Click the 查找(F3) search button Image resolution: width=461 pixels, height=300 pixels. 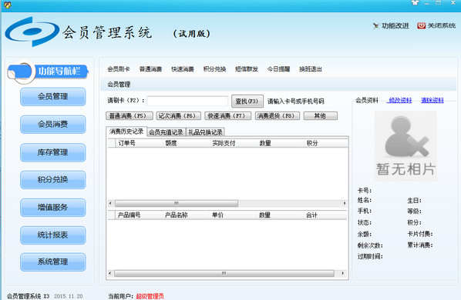247,102
